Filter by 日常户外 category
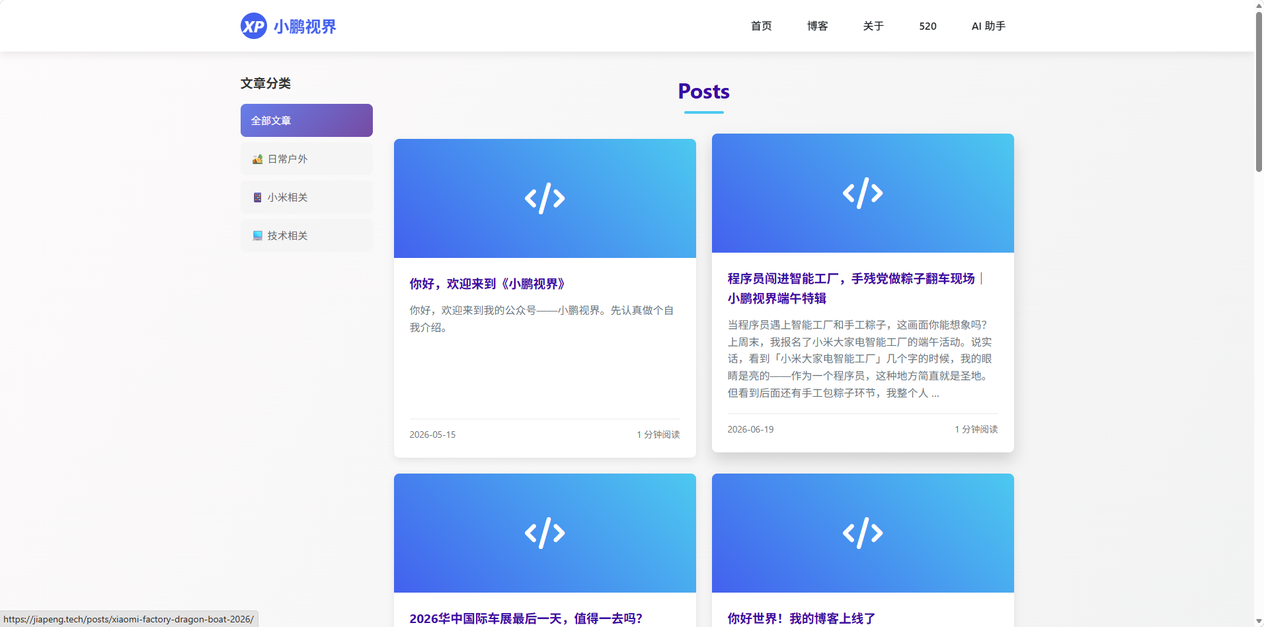The width and height of the screenshot is (1264, 627). tap(307, 159)
